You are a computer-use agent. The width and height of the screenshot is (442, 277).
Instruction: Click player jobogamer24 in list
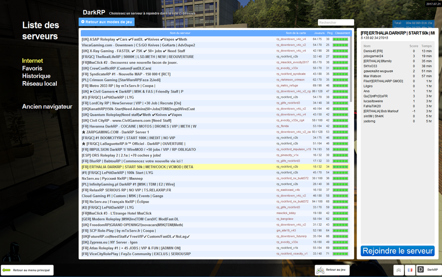click(397, 56)
